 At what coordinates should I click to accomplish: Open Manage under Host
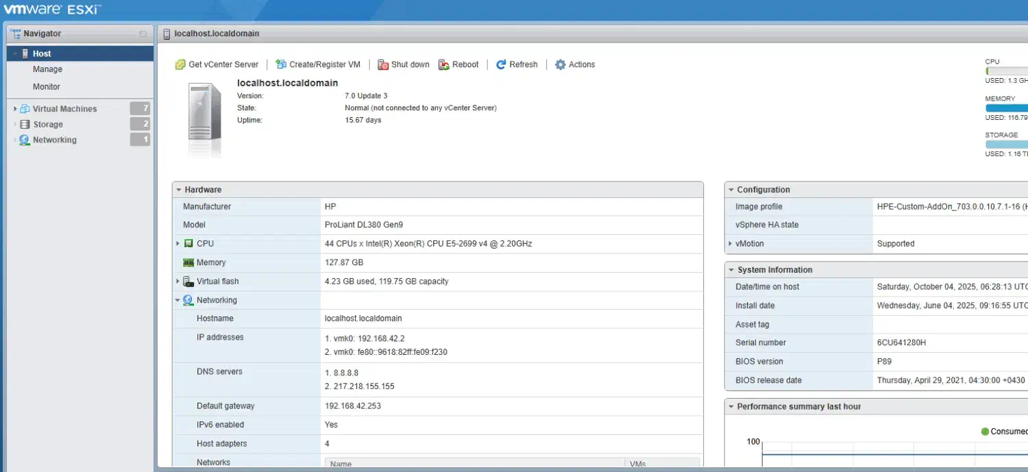coord(47,69)
